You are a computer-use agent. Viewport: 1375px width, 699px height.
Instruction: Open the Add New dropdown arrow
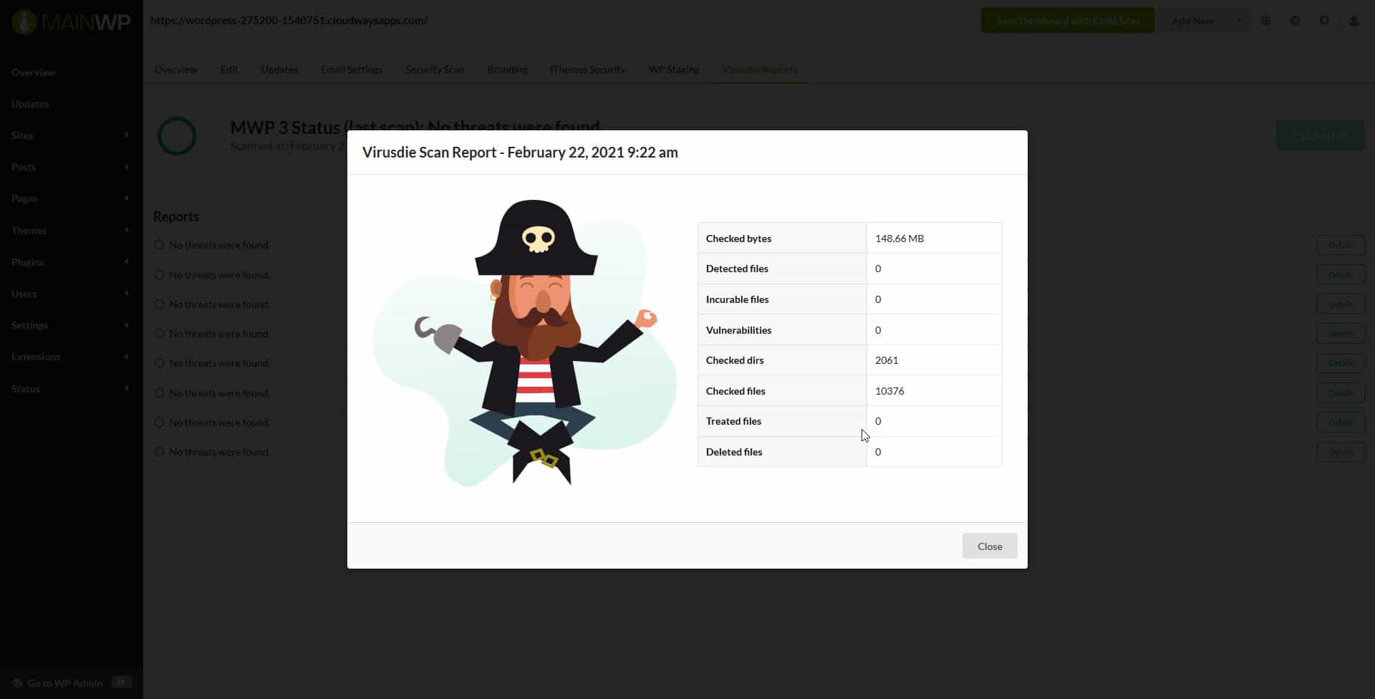coord(1239,21)
